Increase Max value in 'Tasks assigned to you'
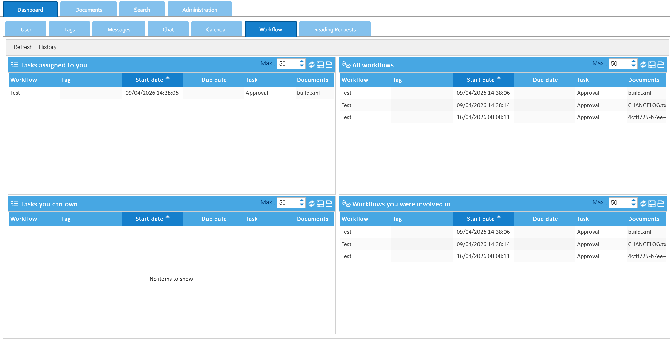This screenshot has height=340, width=670. [x=302, y=62]
